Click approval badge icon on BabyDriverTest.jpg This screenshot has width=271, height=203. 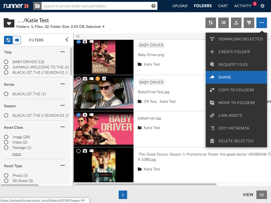click(x=104, y=79)
